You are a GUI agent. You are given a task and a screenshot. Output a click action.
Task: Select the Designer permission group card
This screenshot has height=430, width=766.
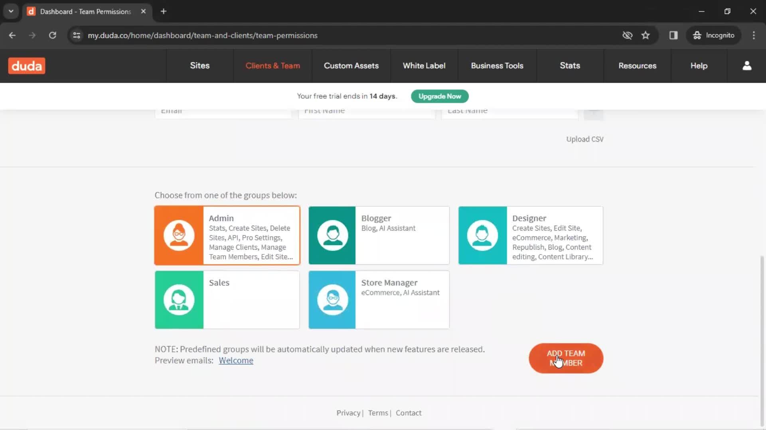pos(531,235)
